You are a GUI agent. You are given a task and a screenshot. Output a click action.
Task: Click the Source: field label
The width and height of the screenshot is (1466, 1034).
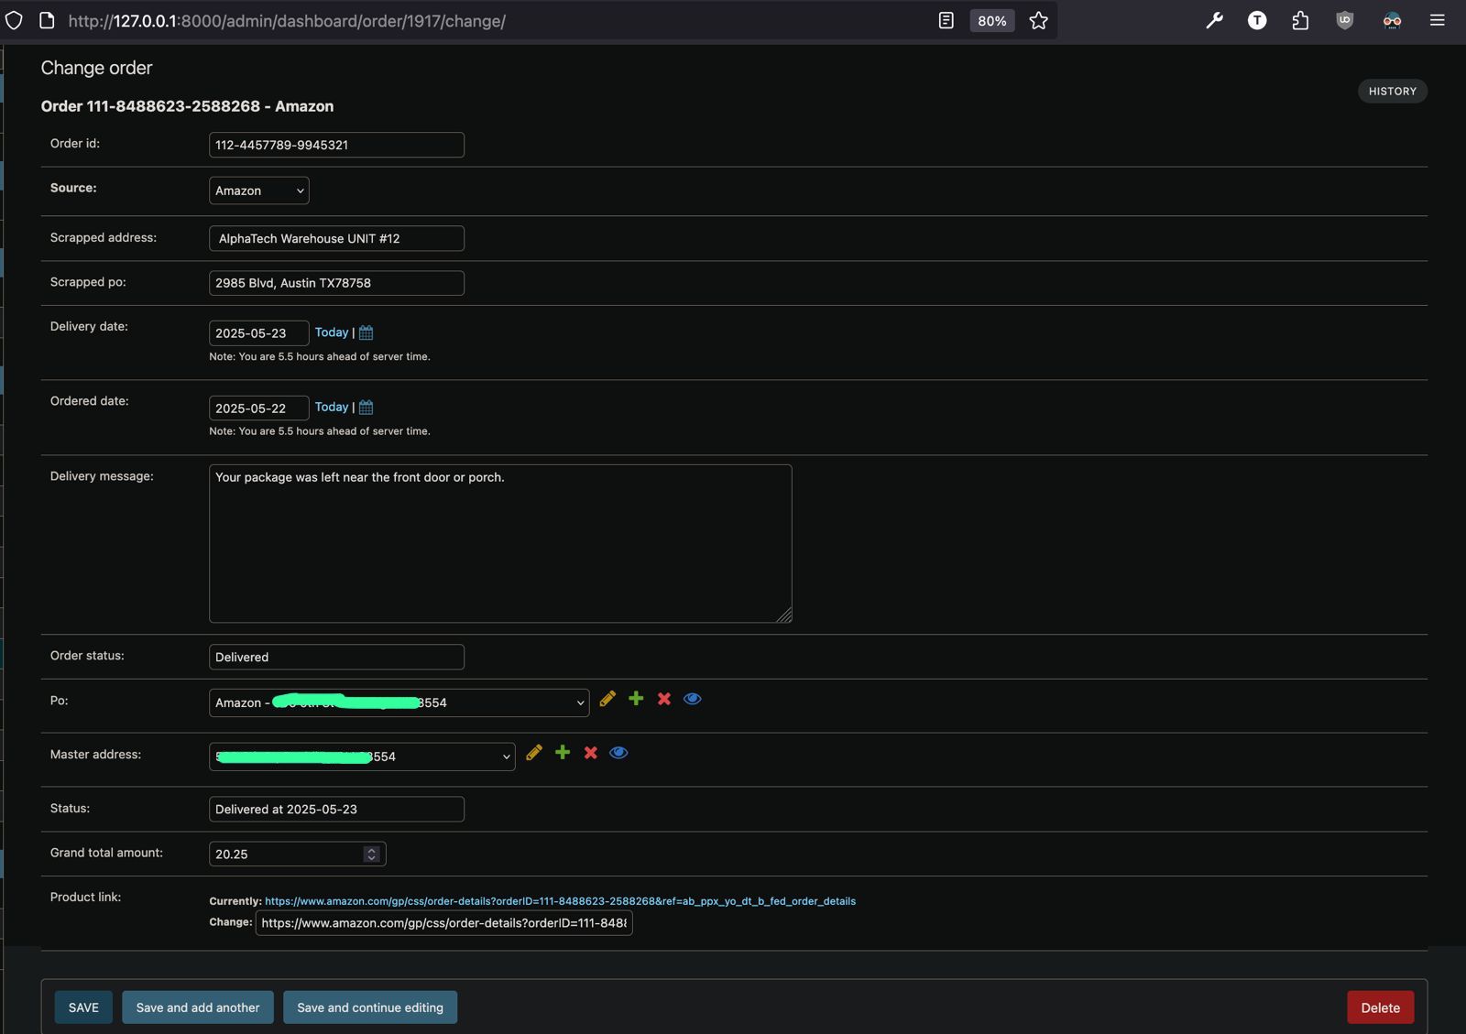click(x=73, y=188)
